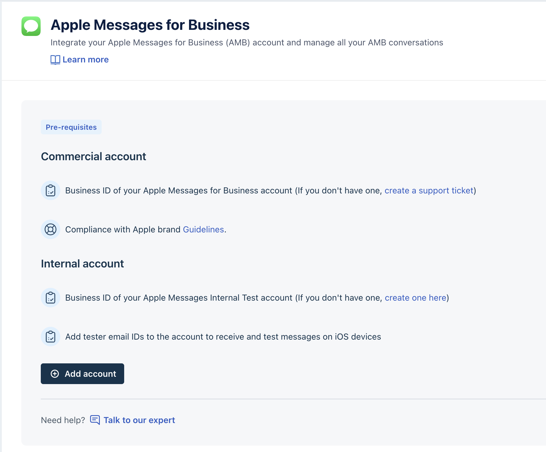Click the Add tester email IDs text
The width and height of the screenshot is (546, 452).
223,337
